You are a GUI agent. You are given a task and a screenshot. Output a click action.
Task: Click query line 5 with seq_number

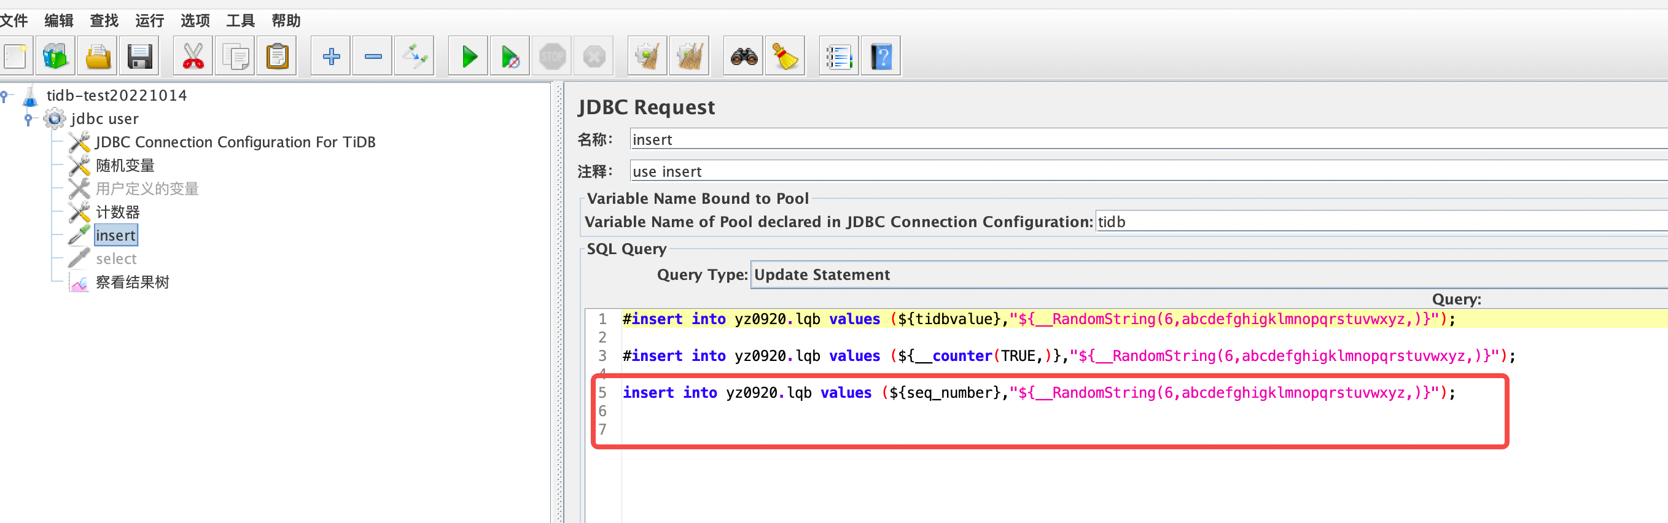click(1039, 393)
